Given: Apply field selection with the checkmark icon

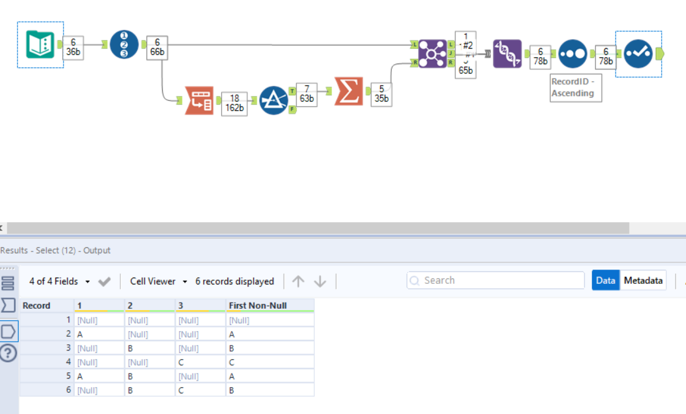Looking at the screenshot, I should coord(105,281).
